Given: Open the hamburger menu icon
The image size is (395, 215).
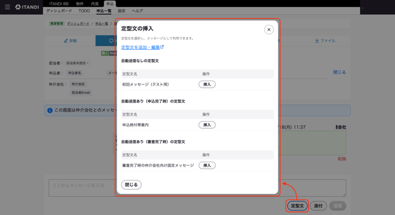Looking at the screenshot, I should coord(8,7).
